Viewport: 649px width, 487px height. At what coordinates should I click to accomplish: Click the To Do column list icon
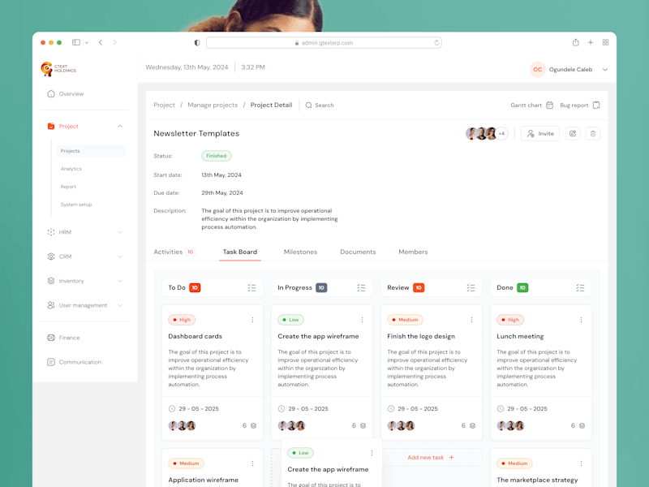(x=252, y=288)
